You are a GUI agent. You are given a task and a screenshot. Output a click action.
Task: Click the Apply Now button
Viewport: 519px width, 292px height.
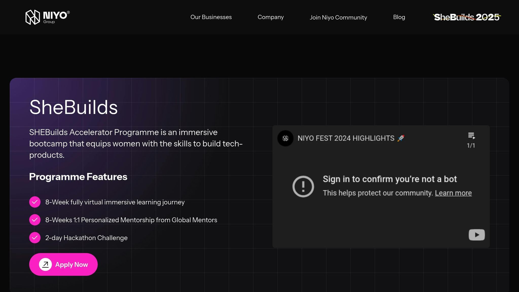pyautogui.click(x=63, y=264)
